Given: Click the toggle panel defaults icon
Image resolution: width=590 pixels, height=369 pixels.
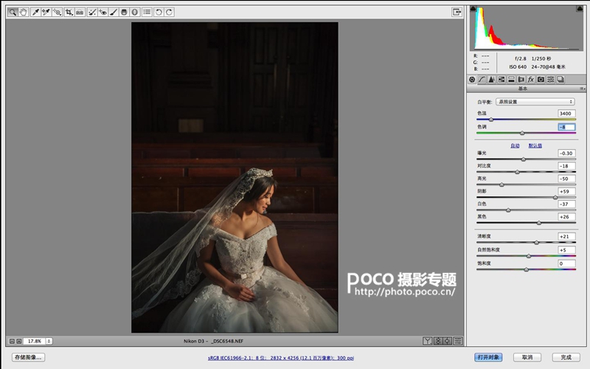Looking at the screenshot, I should tap(458, 341).
